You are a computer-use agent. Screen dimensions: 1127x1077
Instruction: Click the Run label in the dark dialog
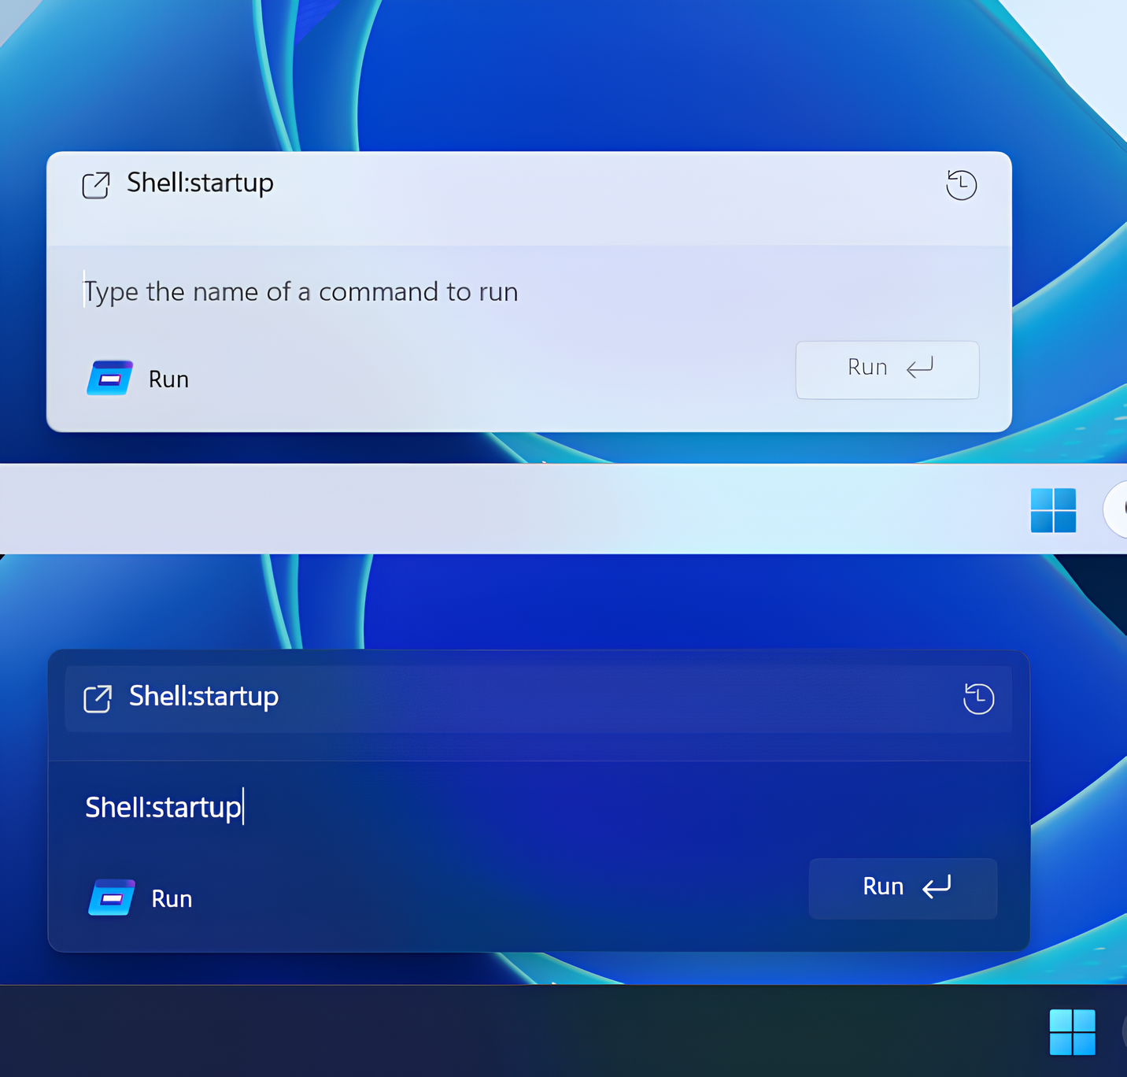point(172,899)
